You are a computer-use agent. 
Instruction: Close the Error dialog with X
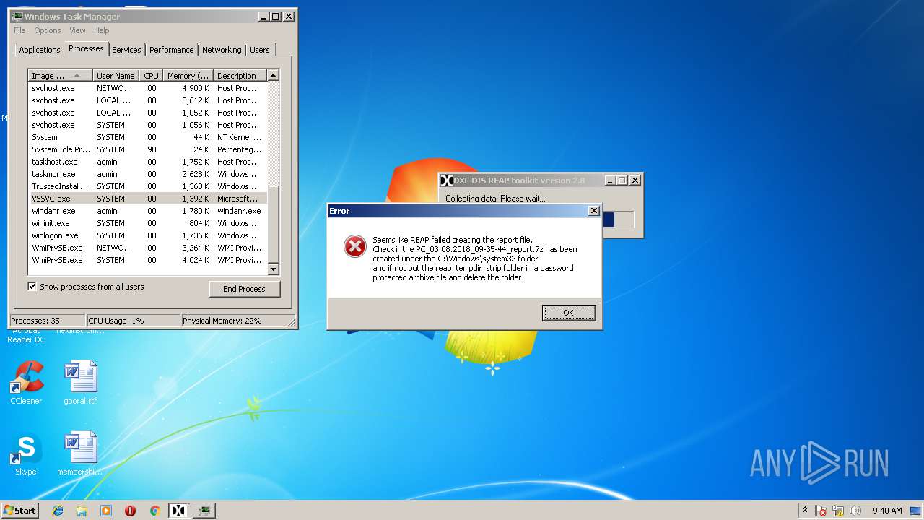[593, 211]
